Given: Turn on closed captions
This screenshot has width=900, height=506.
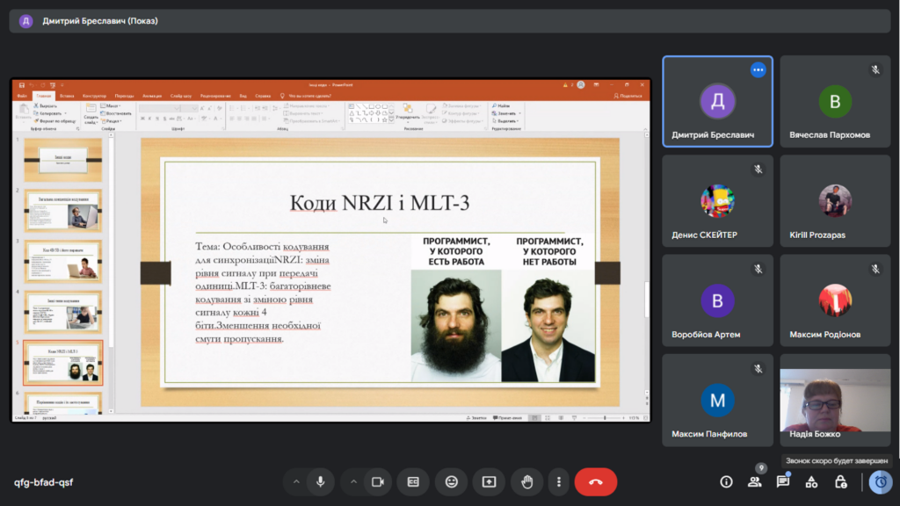Looking at the screenshot, I should pos(412,481).
